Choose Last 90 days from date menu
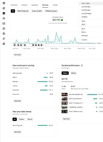This screenshot has width=103, height=142. (91, 10)
